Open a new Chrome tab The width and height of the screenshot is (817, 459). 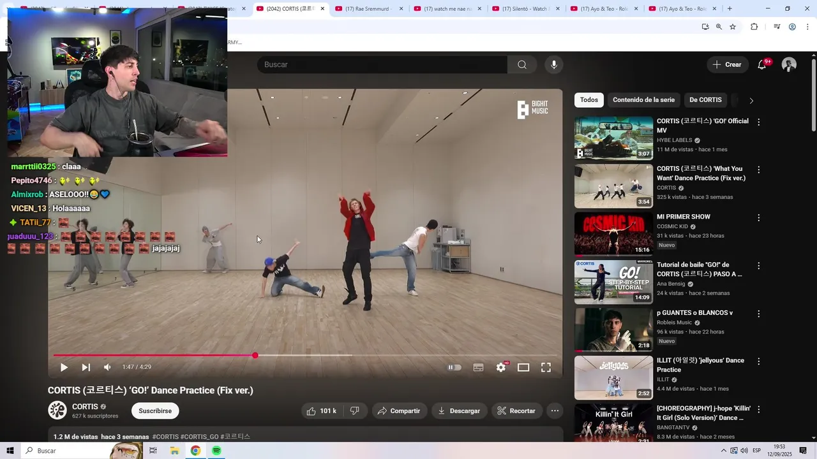[730, 9]
